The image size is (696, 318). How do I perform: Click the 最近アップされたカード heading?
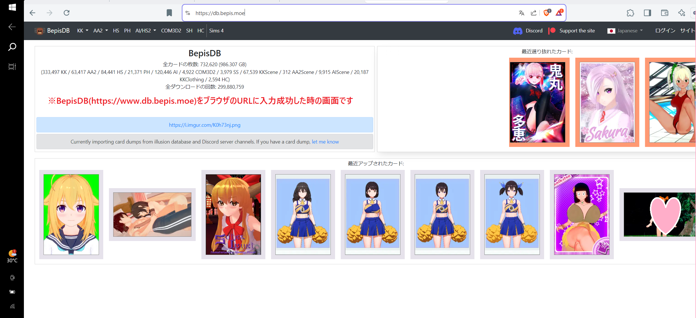pyautogui.click(x=376, y=163)
